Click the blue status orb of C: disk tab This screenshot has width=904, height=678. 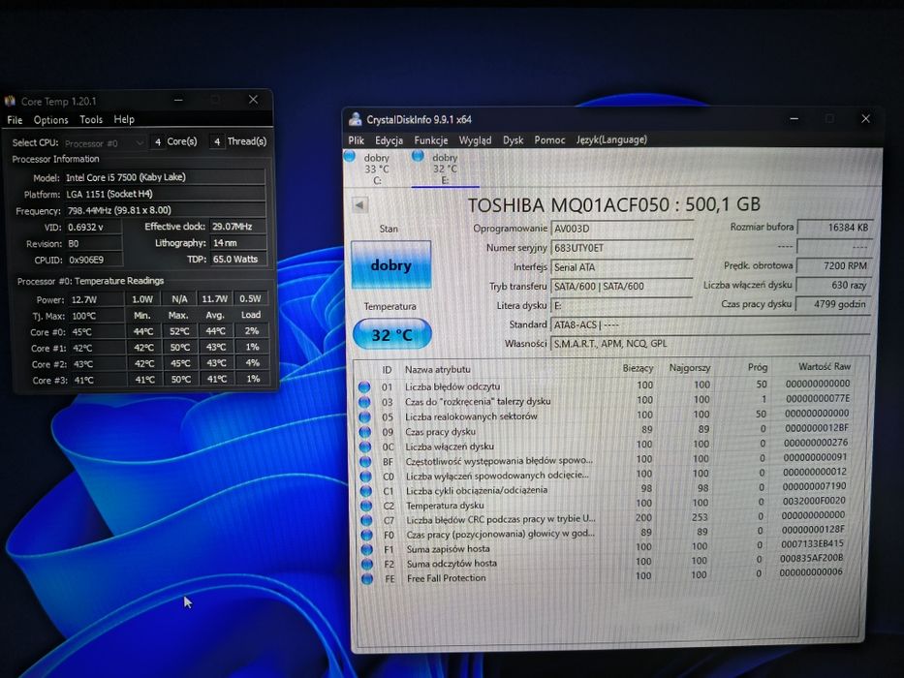[x=350, y=156]
